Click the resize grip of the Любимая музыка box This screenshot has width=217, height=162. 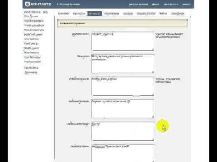tap(153, 94)
